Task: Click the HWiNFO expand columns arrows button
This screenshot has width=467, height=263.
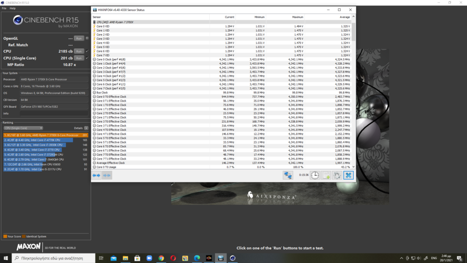Action: click(96, 176)
